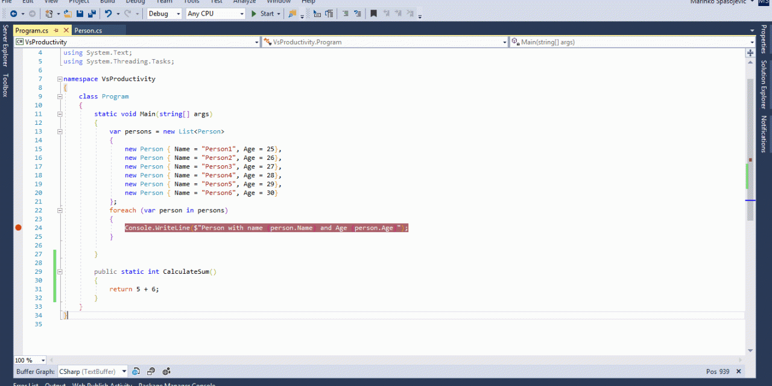The image size is (772, 386).
Task: Switch to the Person.cs tab
Action: click(88, 30)
